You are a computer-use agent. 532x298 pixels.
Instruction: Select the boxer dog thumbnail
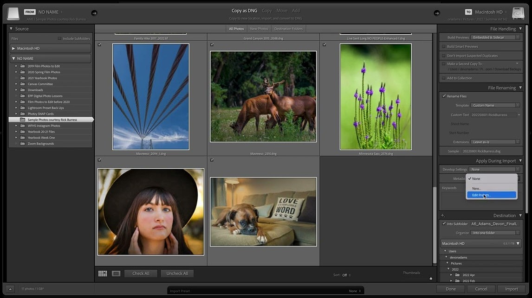tap(263, 212)
